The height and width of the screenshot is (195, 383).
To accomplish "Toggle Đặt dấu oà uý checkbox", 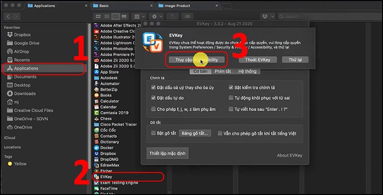I will tap(153, 87).
